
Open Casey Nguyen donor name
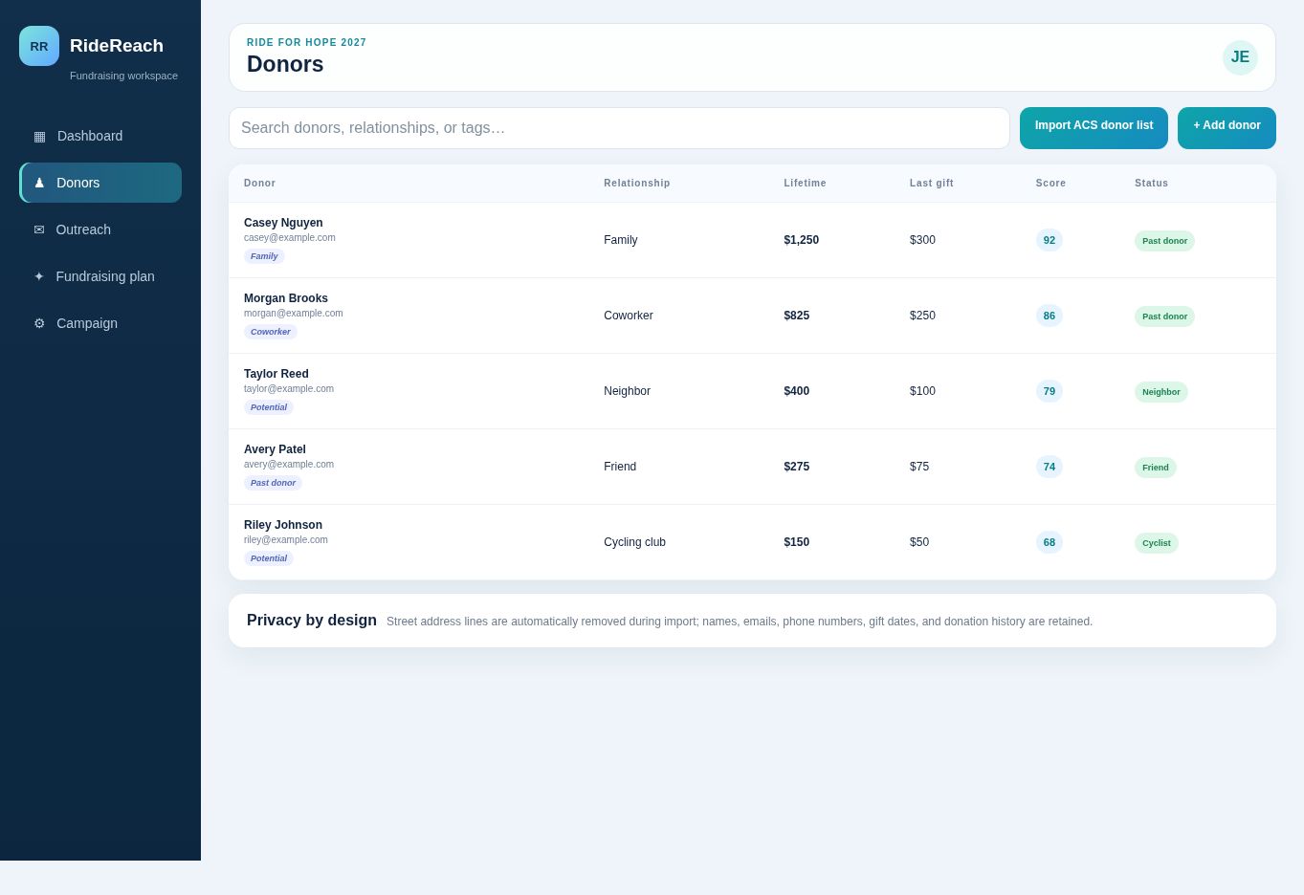(283, 223)
